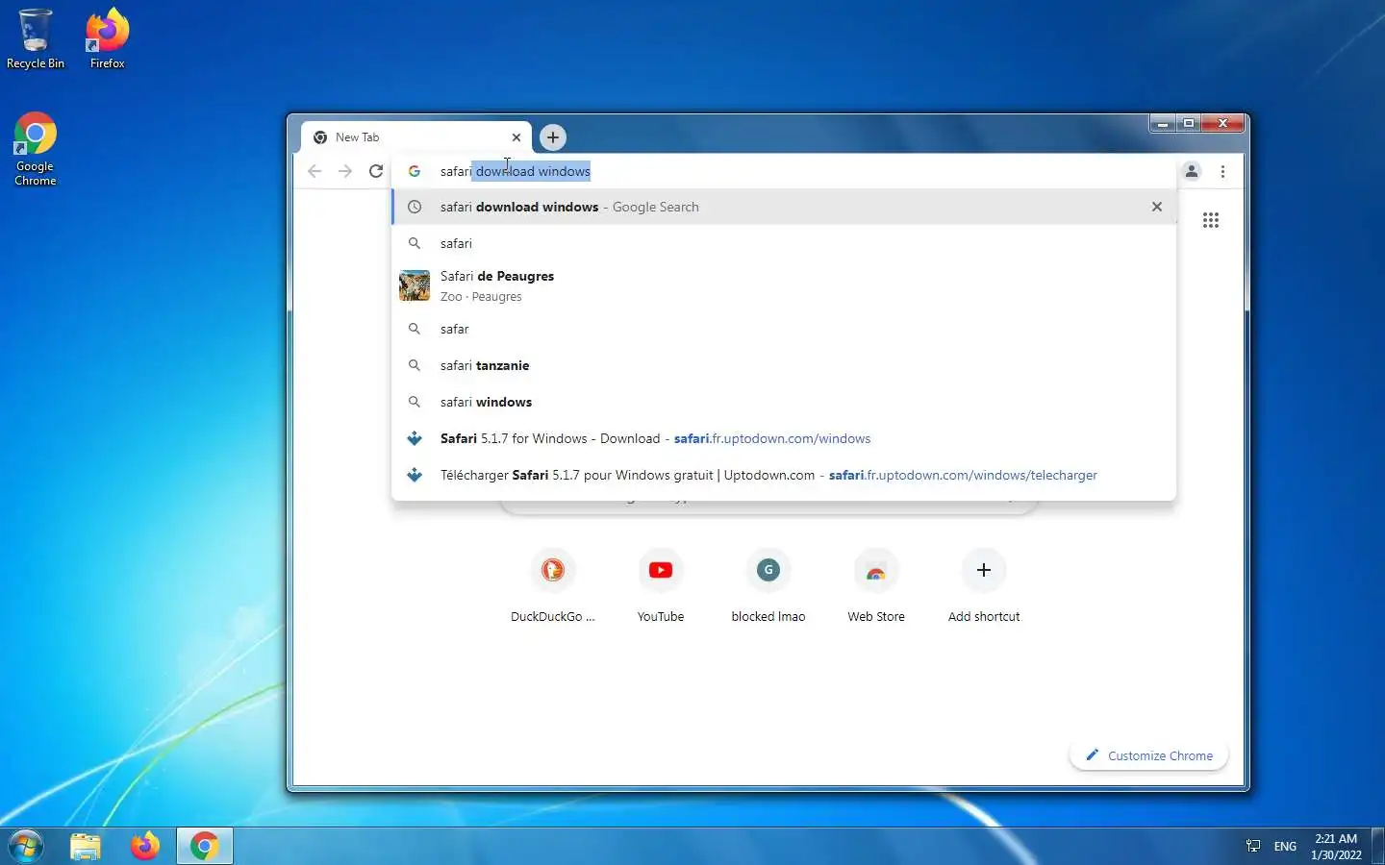Select Google Chrome desktop shortcut

pyautogui.click(x=36, y=149)
